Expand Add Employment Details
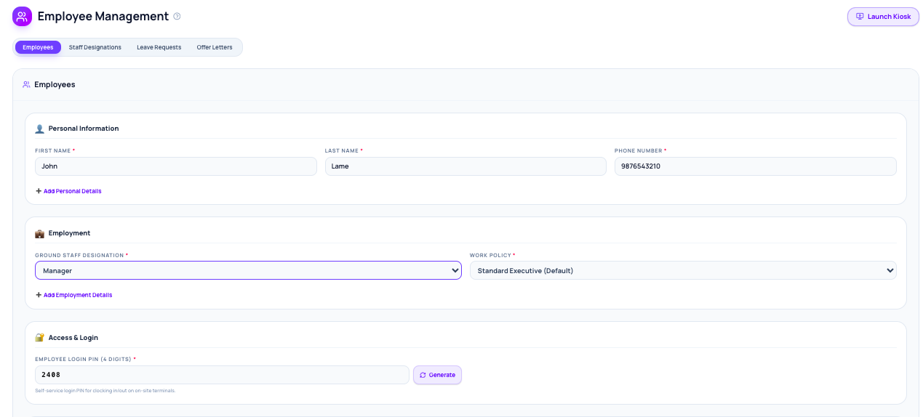 73,295
